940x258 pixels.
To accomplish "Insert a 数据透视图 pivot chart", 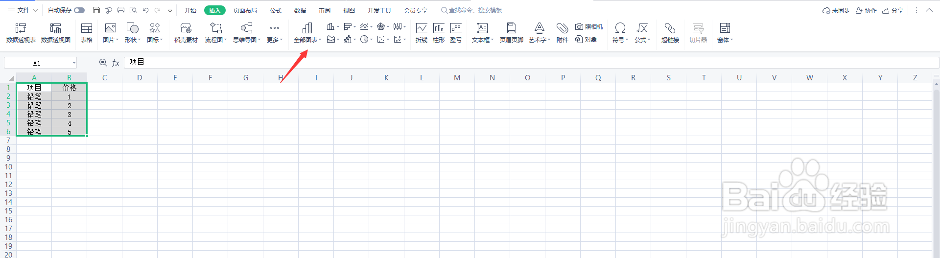I will [56, 33].
